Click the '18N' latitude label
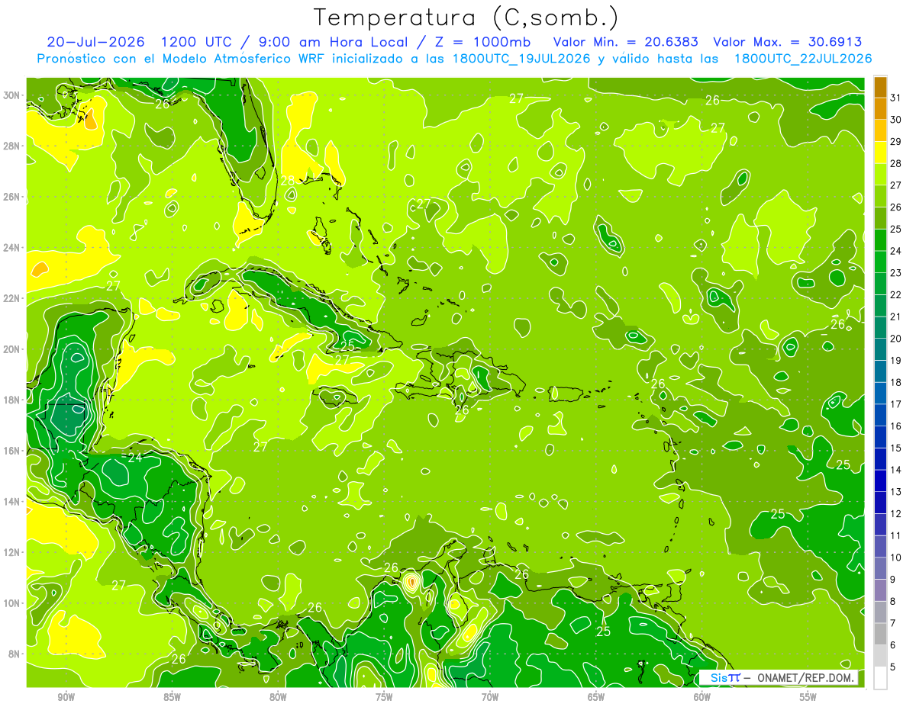Viewport: 916px width, 707px height. tap(12, 400)
